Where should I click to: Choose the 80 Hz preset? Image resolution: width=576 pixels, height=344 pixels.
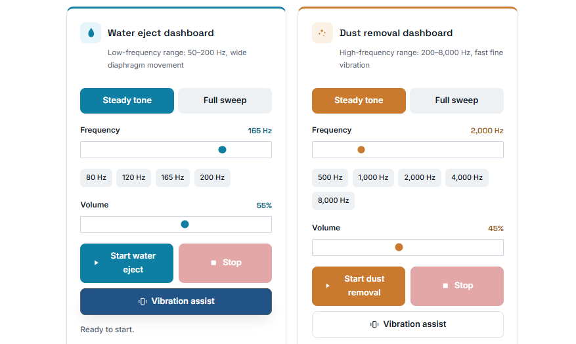click(97, 178)
